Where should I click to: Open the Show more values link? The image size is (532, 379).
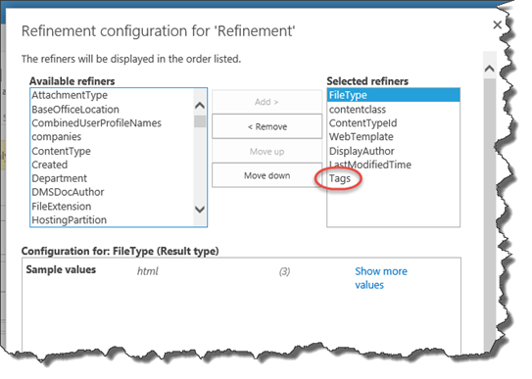pos(381,278)
